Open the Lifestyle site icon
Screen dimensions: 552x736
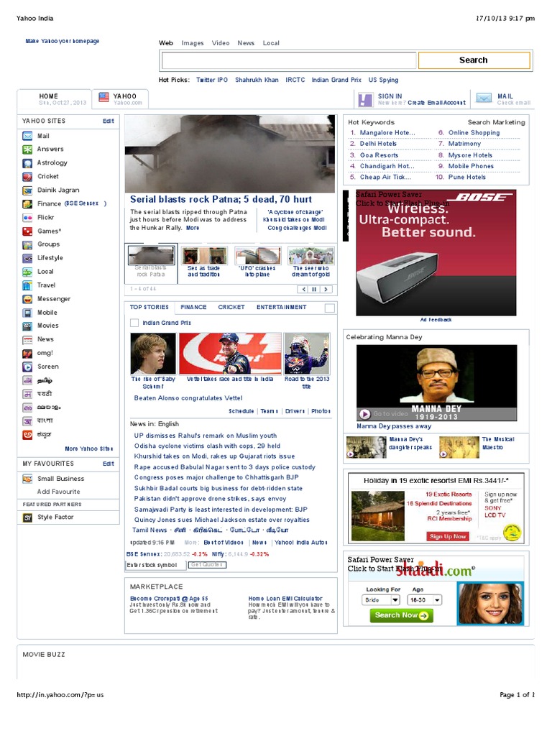(27, 258)
